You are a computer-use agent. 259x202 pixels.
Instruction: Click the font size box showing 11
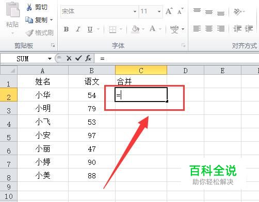[148, 11]
